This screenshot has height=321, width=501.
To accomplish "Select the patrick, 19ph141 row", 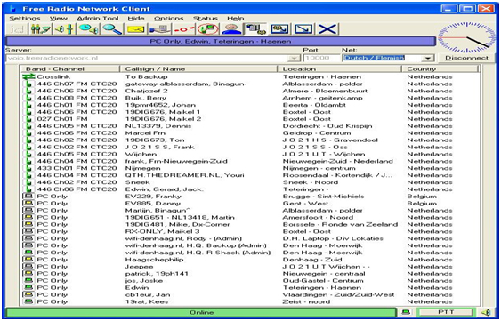I will click(251, 274).
